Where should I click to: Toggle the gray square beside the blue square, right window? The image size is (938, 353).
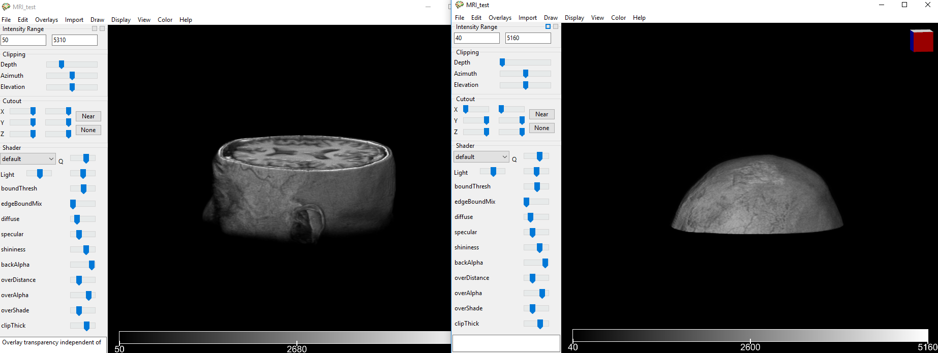pos(556,26)
